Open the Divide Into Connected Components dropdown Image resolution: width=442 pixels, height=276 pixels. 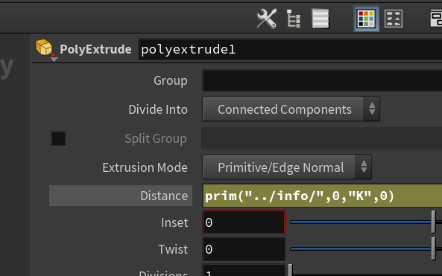[x=291, y=109]
